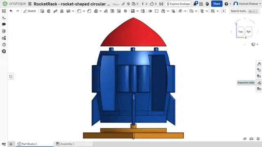Toggle the feature list panel icon in toolbar
Viewport: 262px width, 147px height.
coord(4,11)
